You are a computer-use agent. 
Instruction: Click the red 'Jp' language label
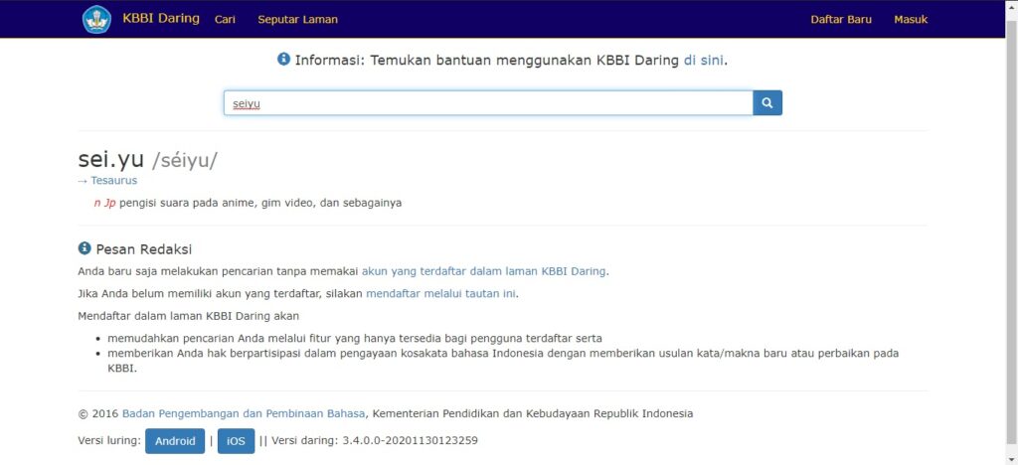pyautogui.click(x=109, y=203)
